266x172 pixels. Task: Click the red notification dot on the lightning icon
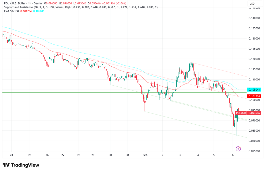tap(240, 147)
